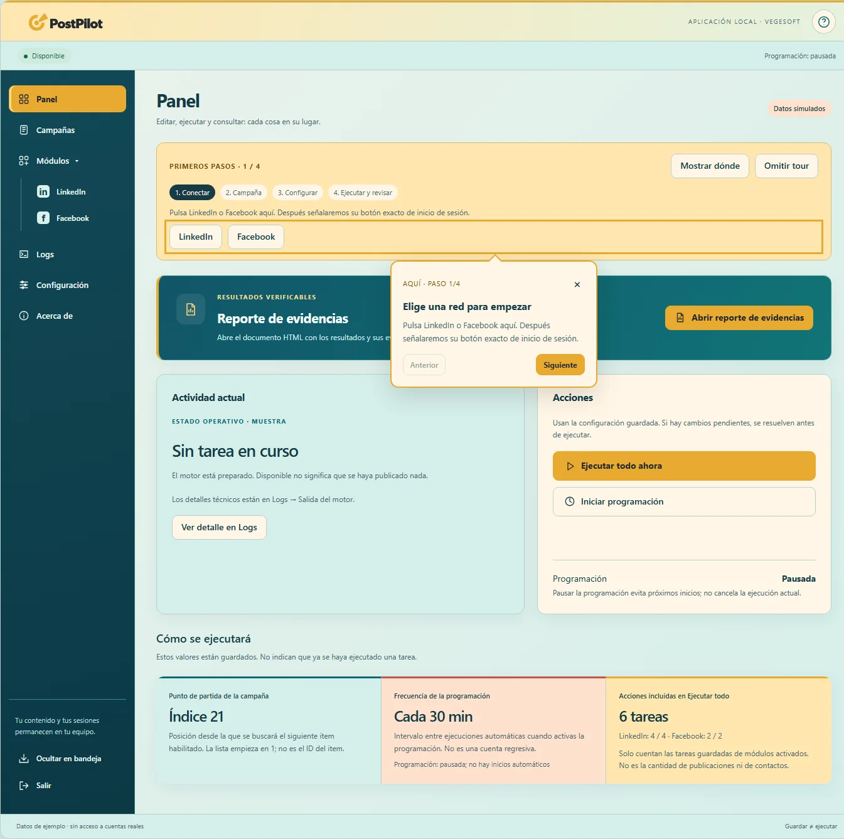This screenshot has width=844, height=839.
Task: Click the Salir exit icon
Action: coord(24,786)
